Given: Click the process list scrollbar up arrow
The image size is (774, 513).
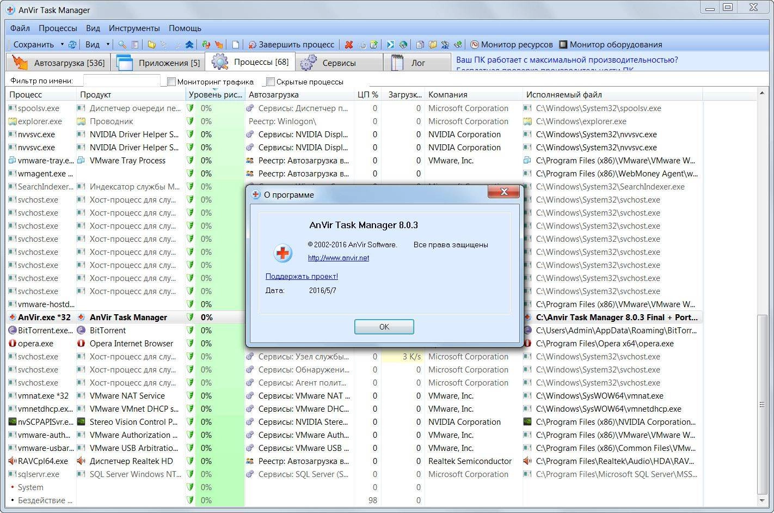Looking at the screenshot, I should point(762,94).
